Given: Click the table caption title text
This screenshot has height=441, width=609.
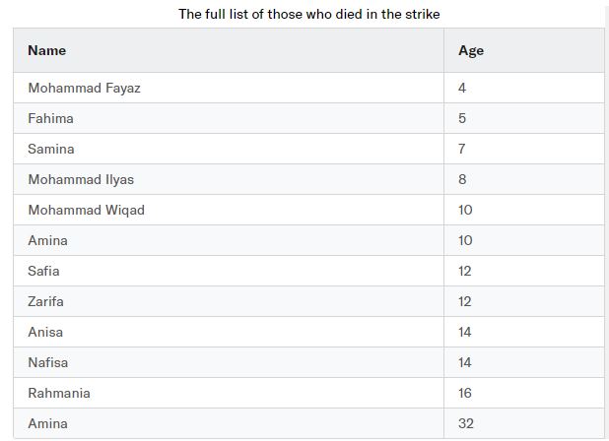Looking at the screenshot, I should [309, 15].
